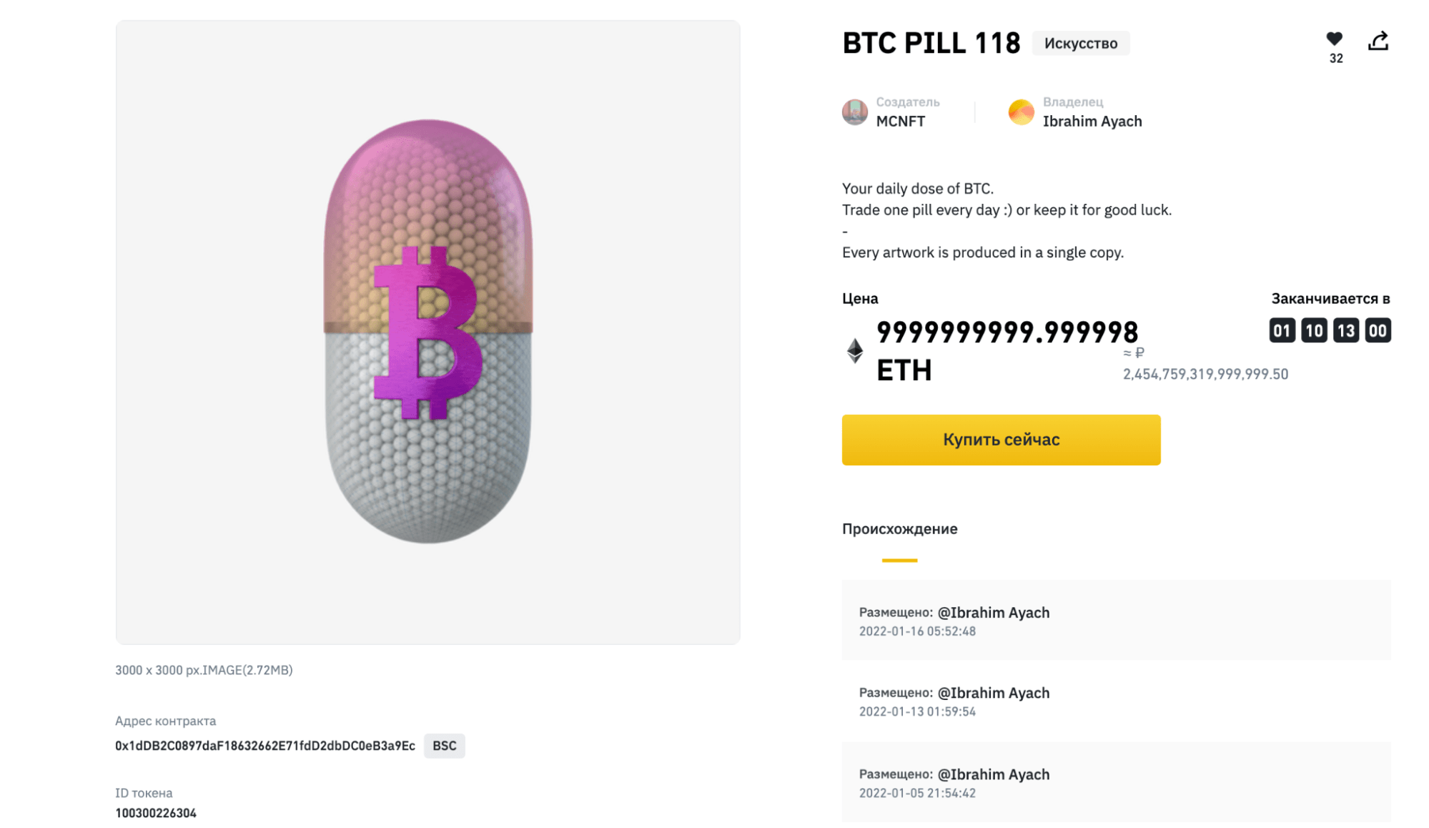Viewport: 1429px width, 828px height.
Task: Click the ETH currency icon beside the price
Action: tap(854, 351)
